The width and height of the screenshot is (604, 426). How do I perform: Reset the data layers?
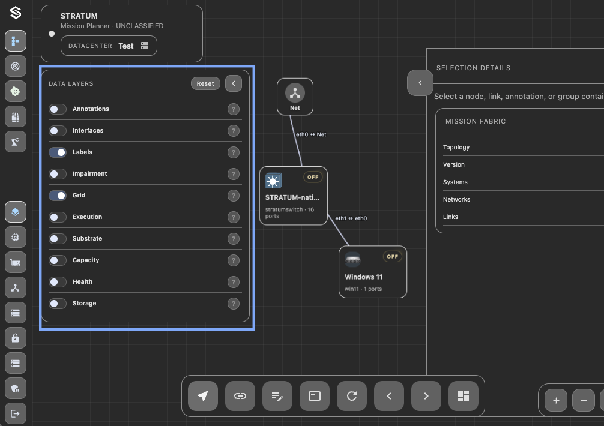tap(205, 83)
